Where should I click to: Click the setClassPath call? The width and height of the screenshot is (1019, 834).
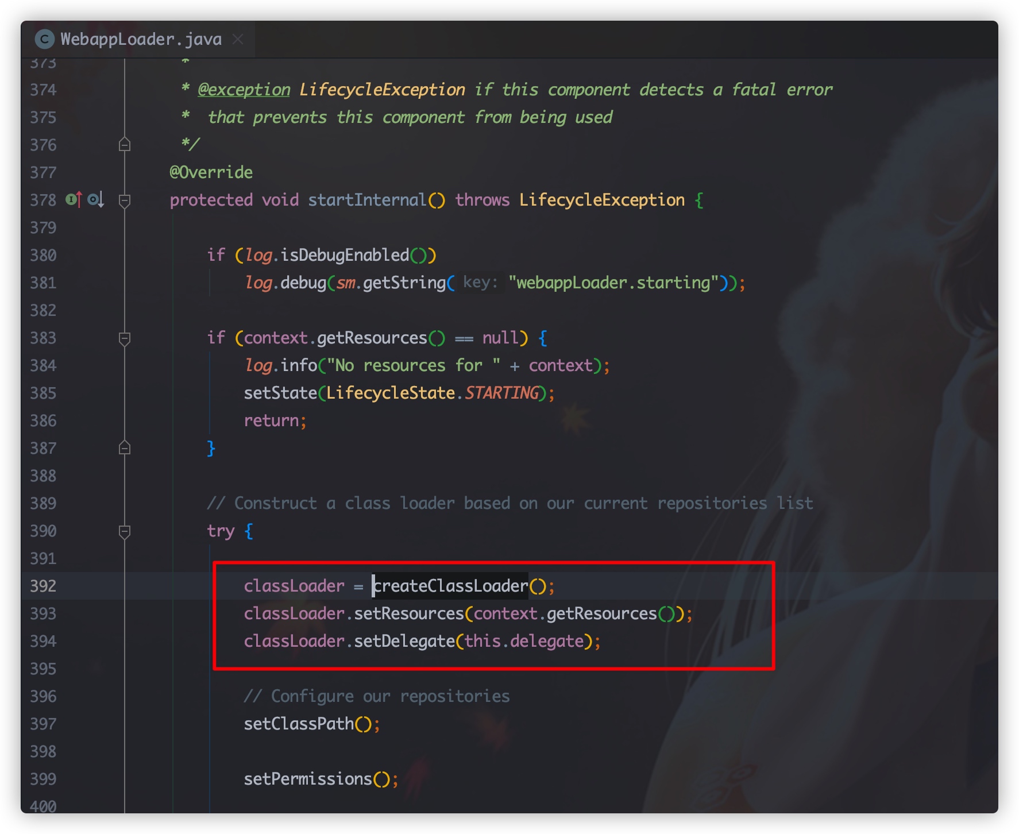[x=299, y=724]
